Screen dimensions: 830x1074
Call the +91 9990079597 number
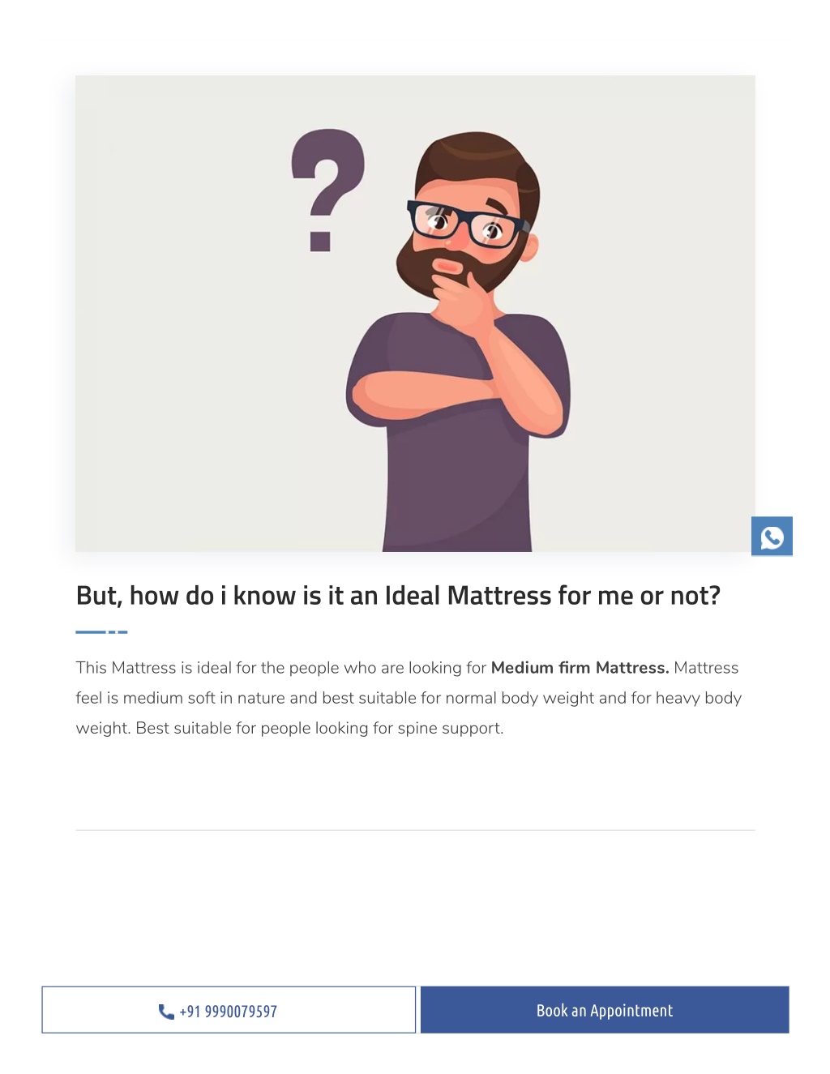point(229,1010)
